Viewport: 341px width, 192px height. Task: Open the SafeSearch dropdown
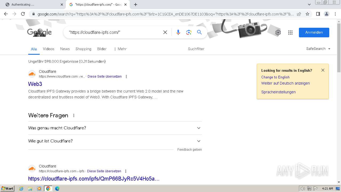pyautogui.click(x=318, y=49)
